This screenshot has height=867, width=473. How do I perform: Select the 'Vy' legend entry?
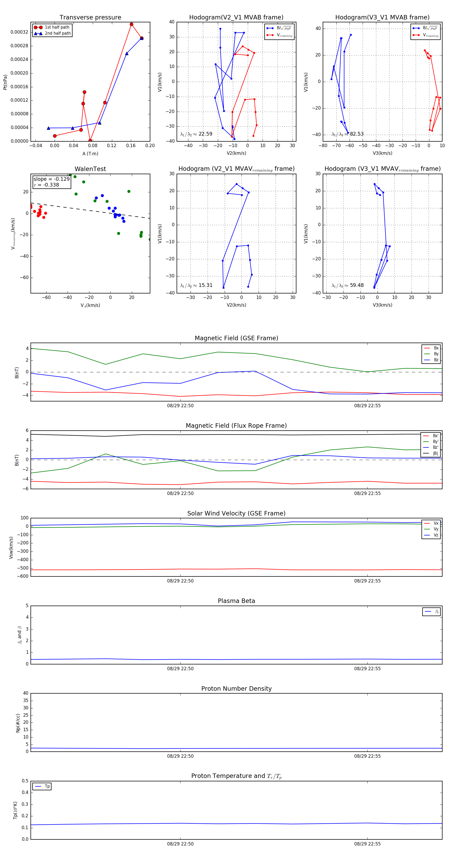point(431,529)
